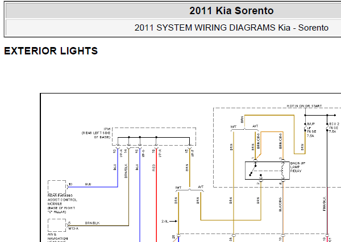This screenshot has height=242, width=341.
Task: Click the B/UP LP fuse symbol
Action: pyautogui.click(x=305, y=128)
